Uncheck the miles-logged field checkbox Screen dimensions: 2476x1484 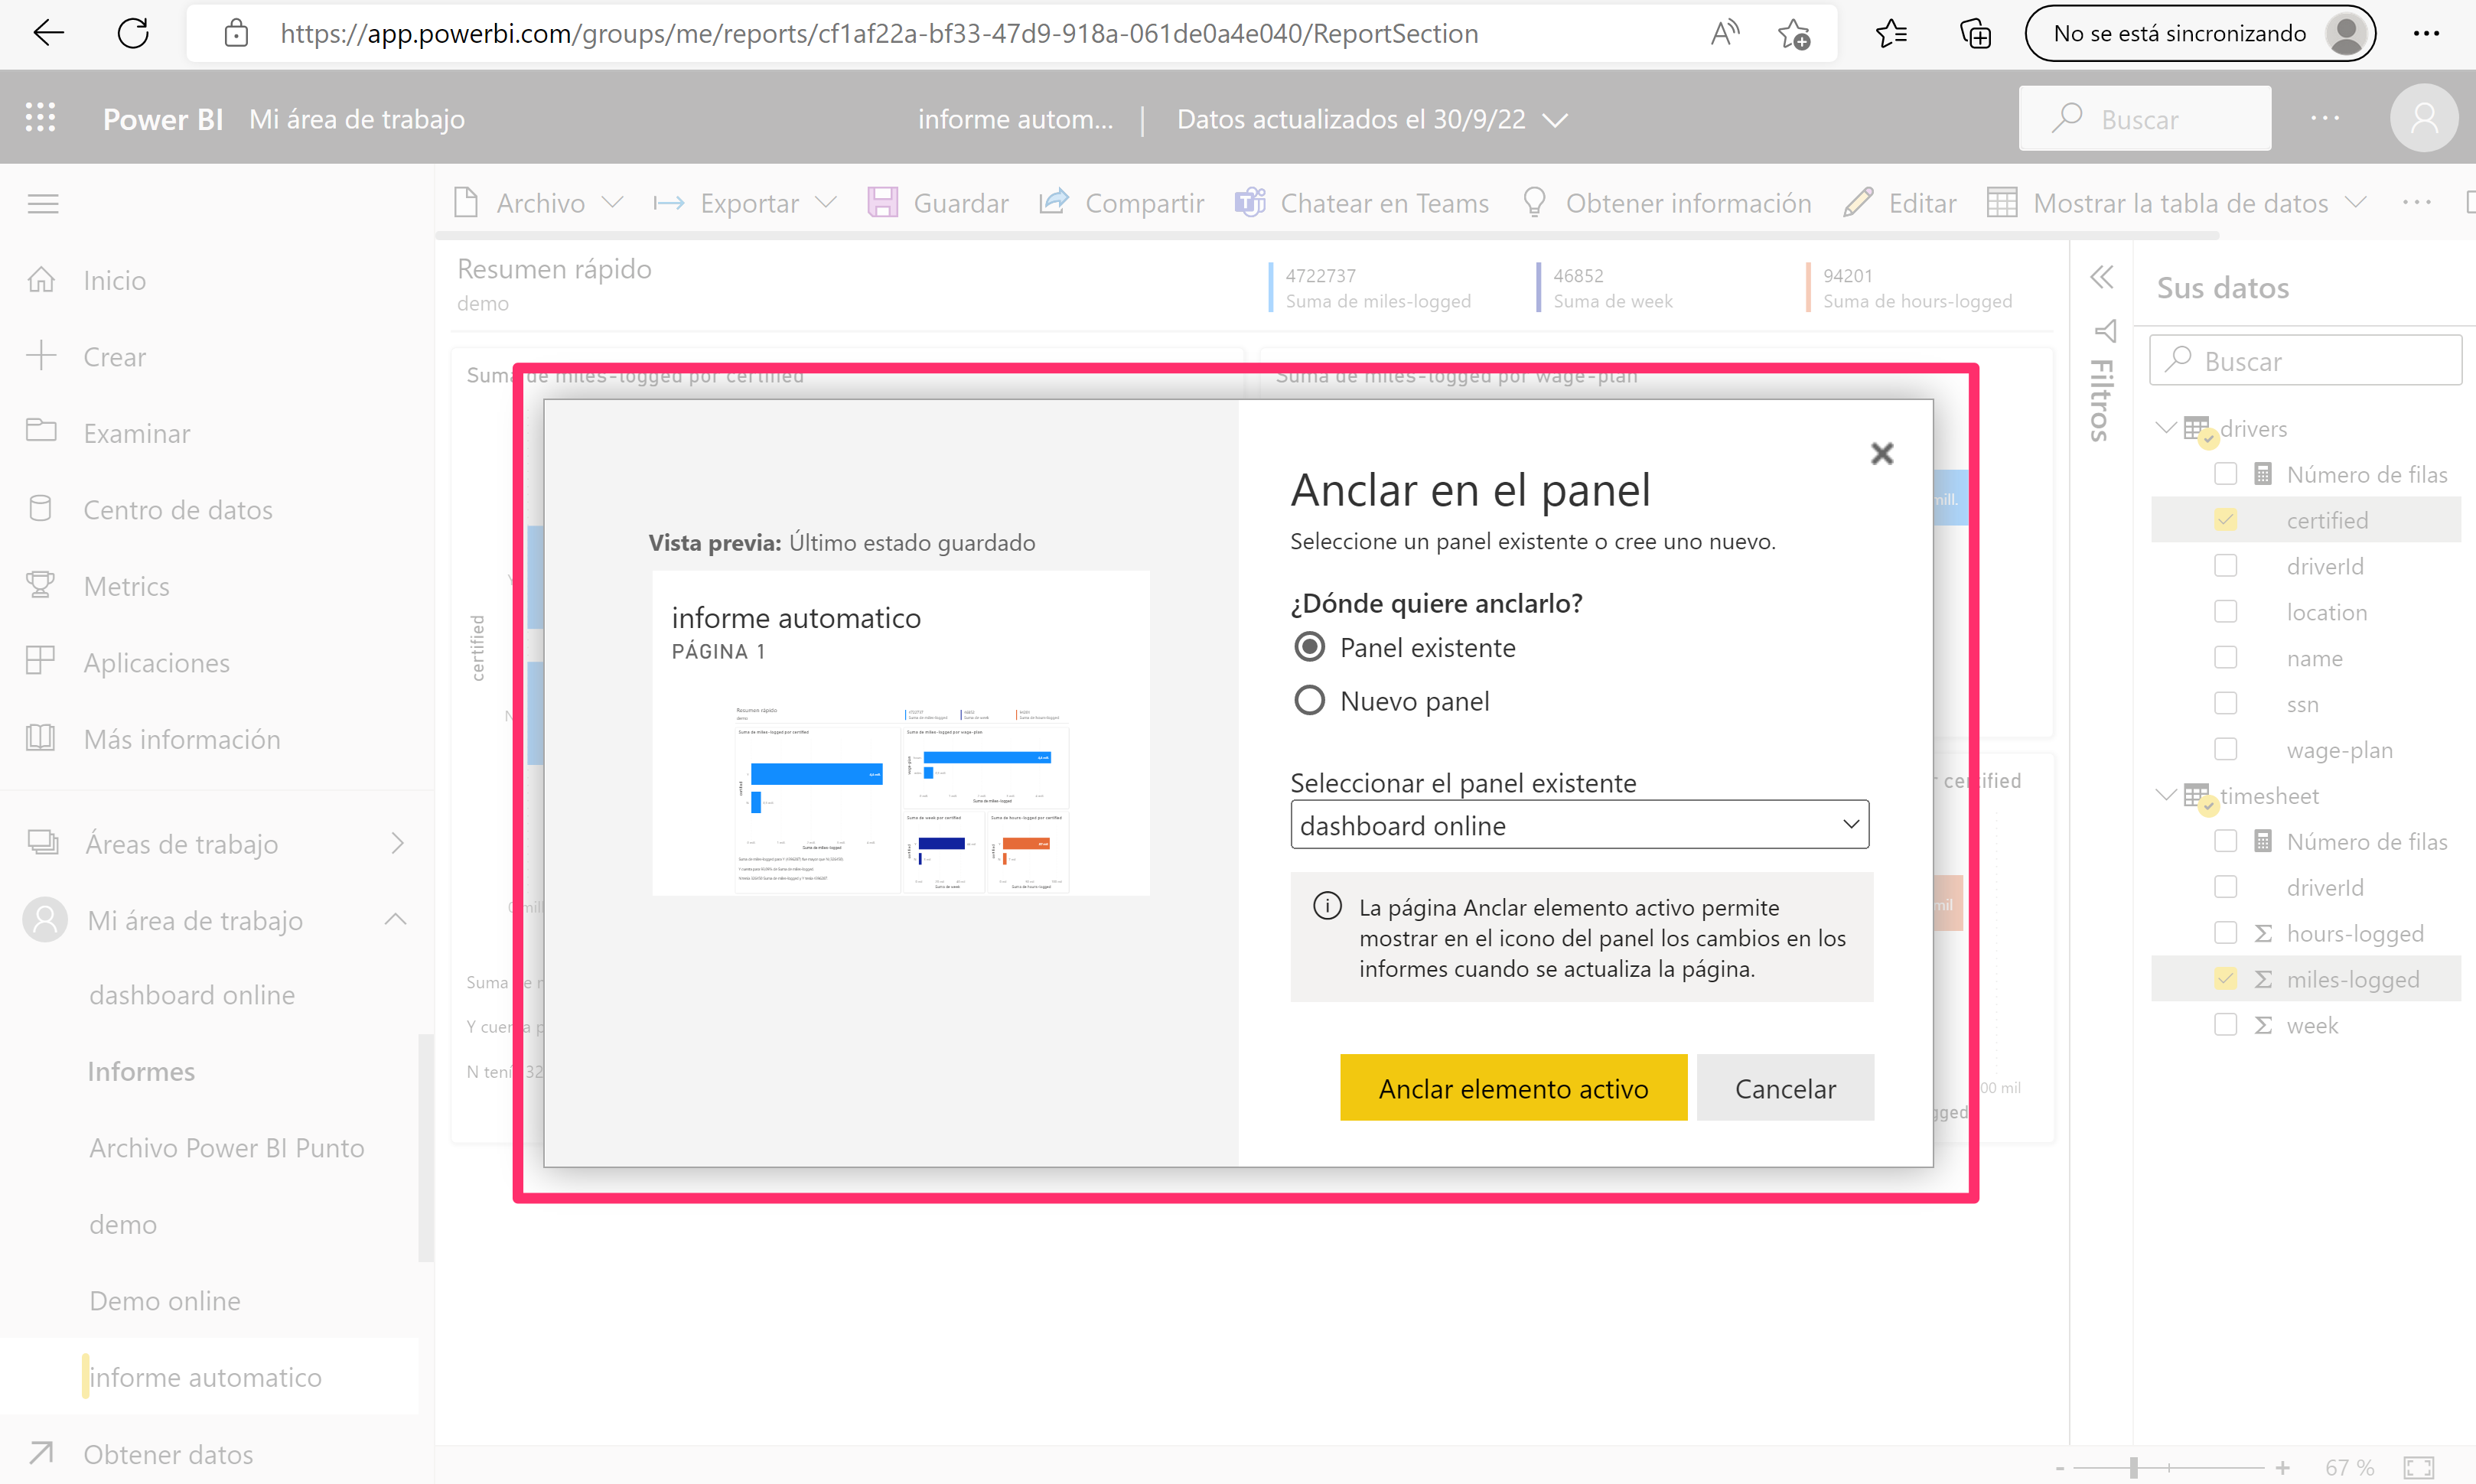coord(2226,979)
